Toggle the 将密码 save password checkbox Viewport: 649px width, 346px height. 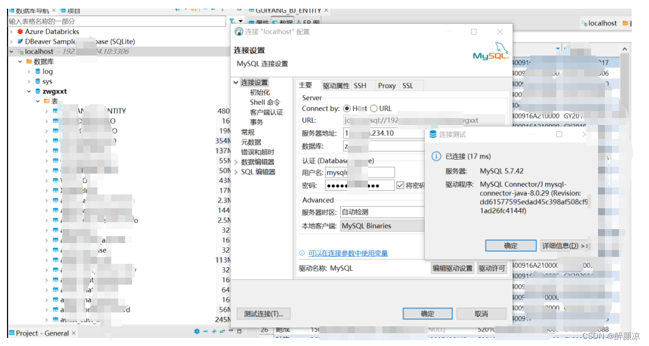point(400,185)
